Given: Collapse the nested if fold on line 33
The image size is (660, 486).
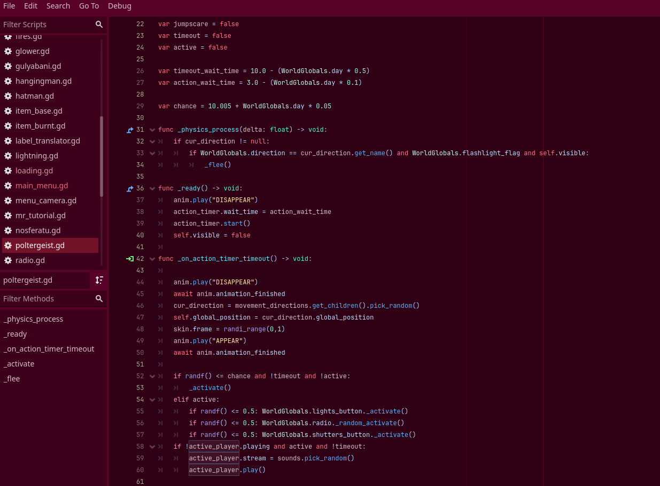Looking at the screenshot, I should coord(152,153).
